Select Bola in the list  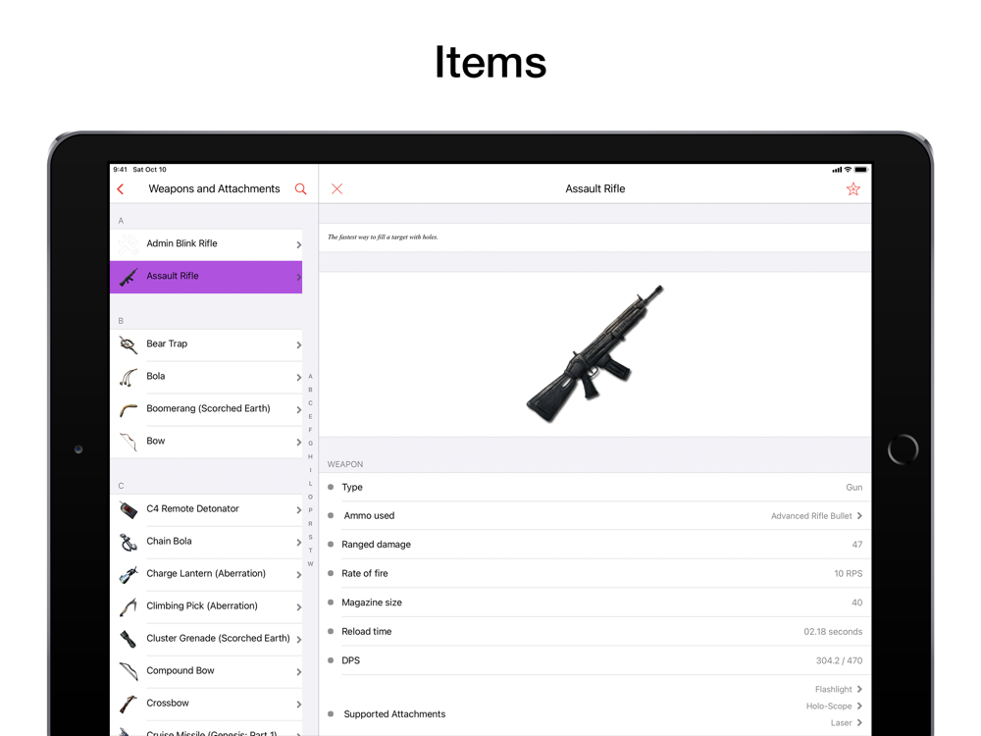coord(206,377)
